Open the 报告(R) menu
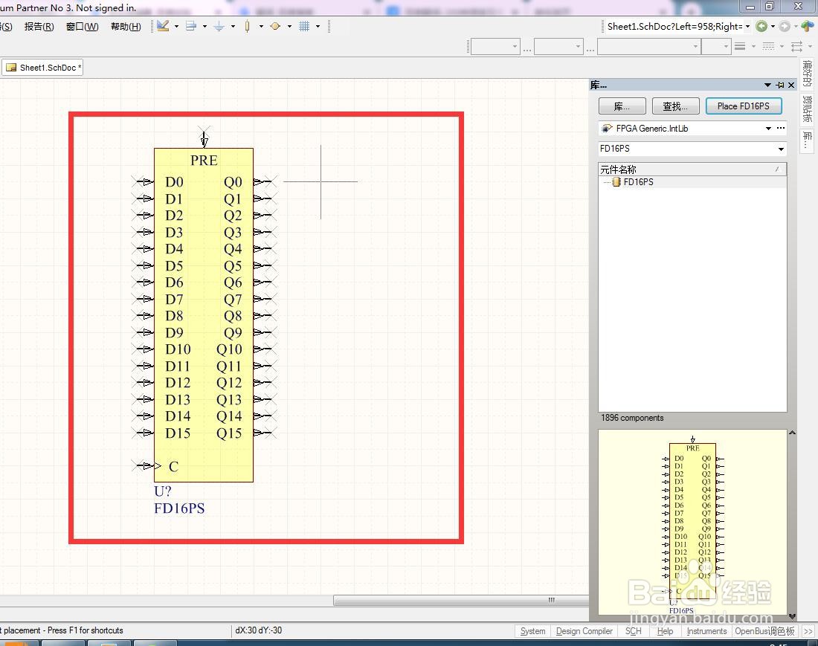 tap(39, 27)
